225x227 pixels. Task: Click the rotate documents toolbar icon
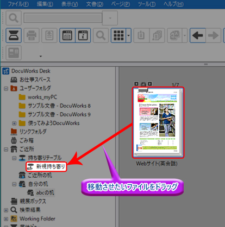[174, 35]
